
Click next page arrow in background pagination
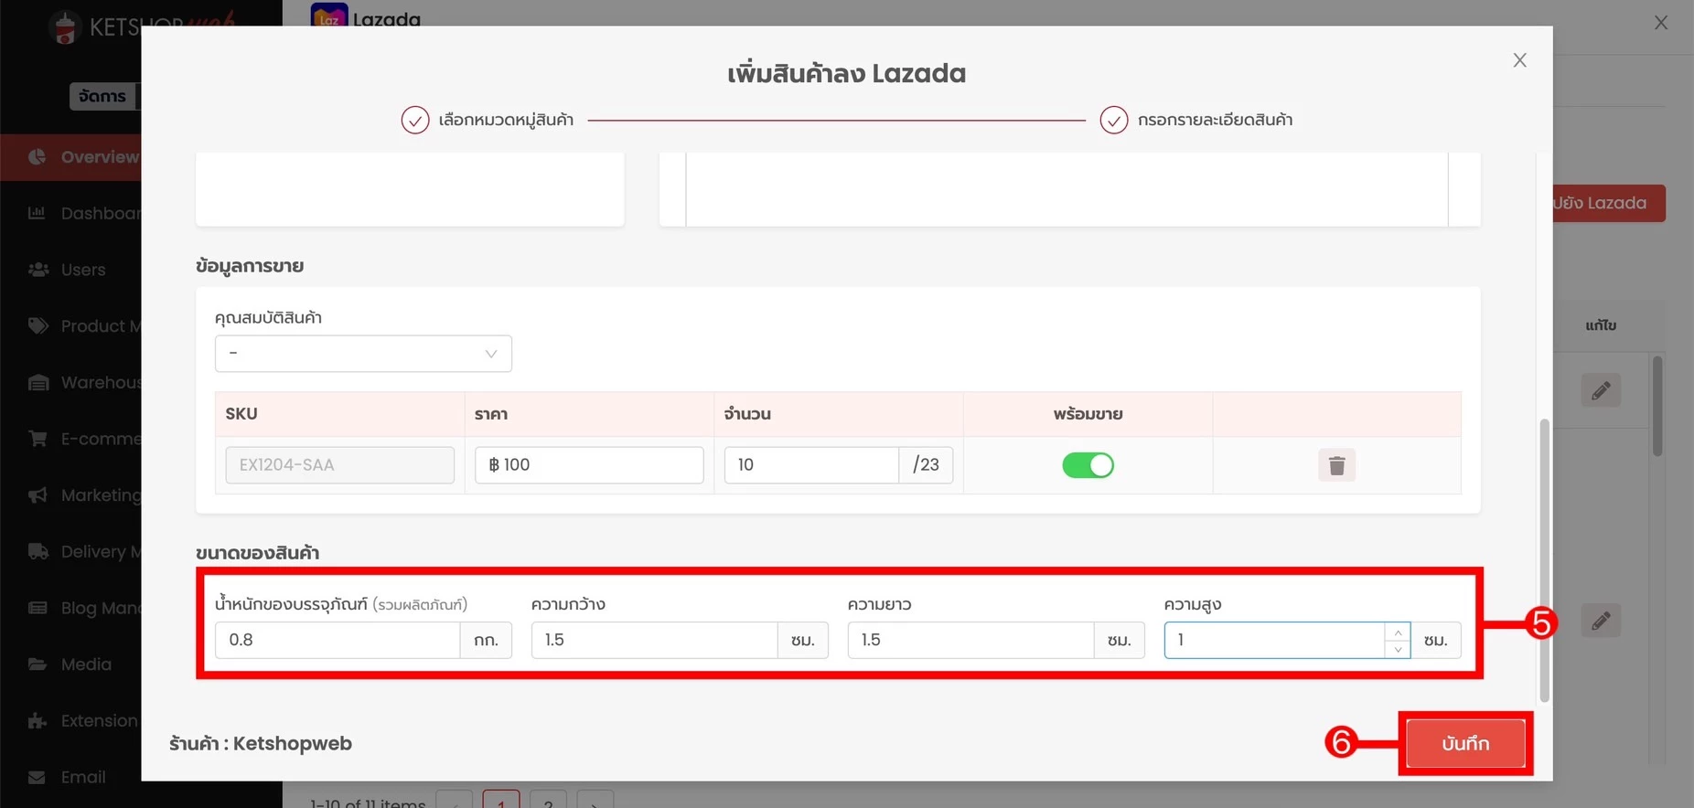(595, 799)
